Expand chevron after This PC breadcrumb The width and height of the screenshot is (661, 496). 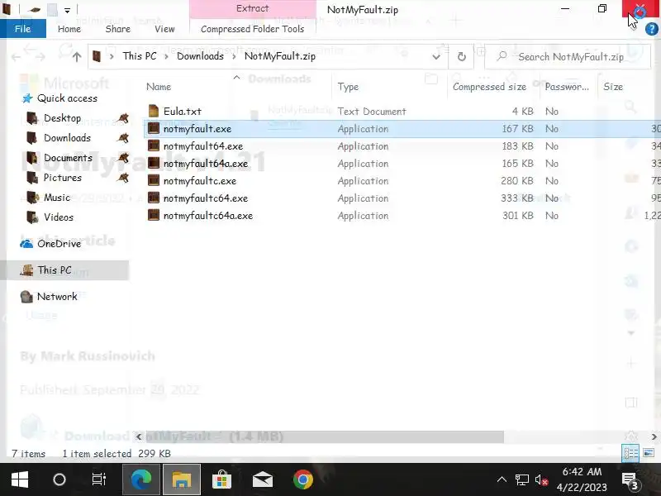tap(167, 56)
